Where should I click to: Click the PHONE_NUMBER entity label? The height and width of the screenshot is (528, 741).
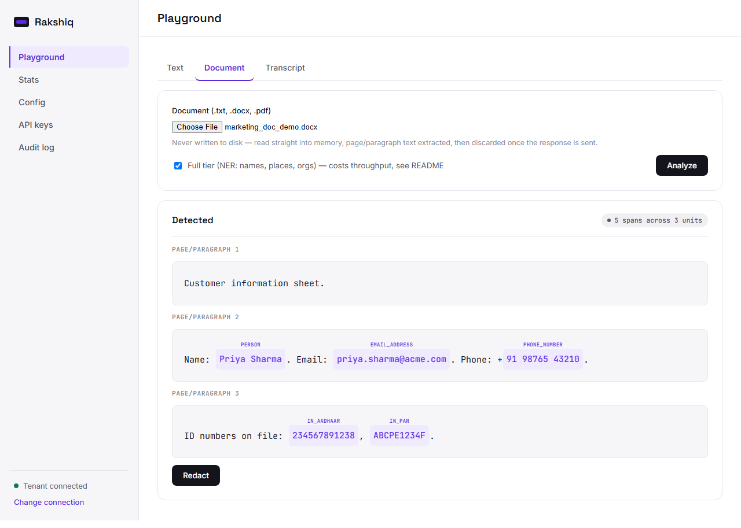pos(543,345)
